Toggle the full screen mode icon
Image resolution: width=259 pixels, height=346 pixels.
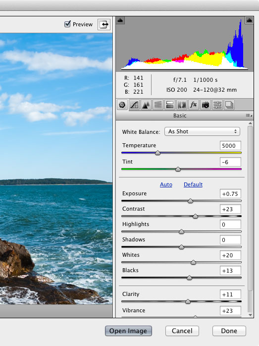click(104, 24)
